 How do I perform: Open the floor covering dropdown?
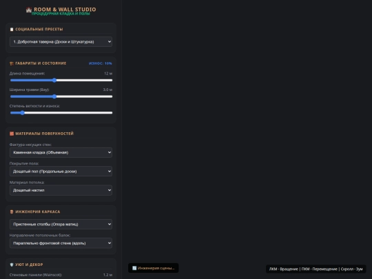click(x=61, y=172)
